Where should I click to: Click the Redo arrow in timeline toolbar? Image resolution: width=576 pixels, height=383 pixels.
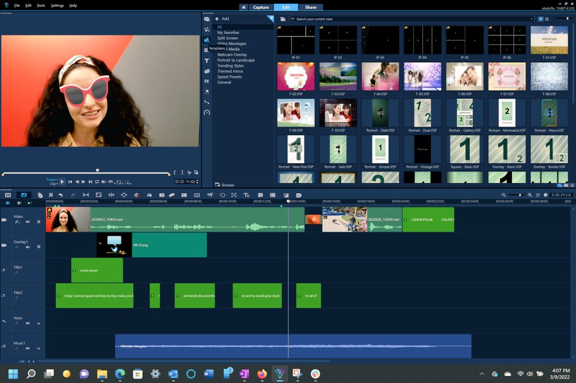[x=73, y=195]
